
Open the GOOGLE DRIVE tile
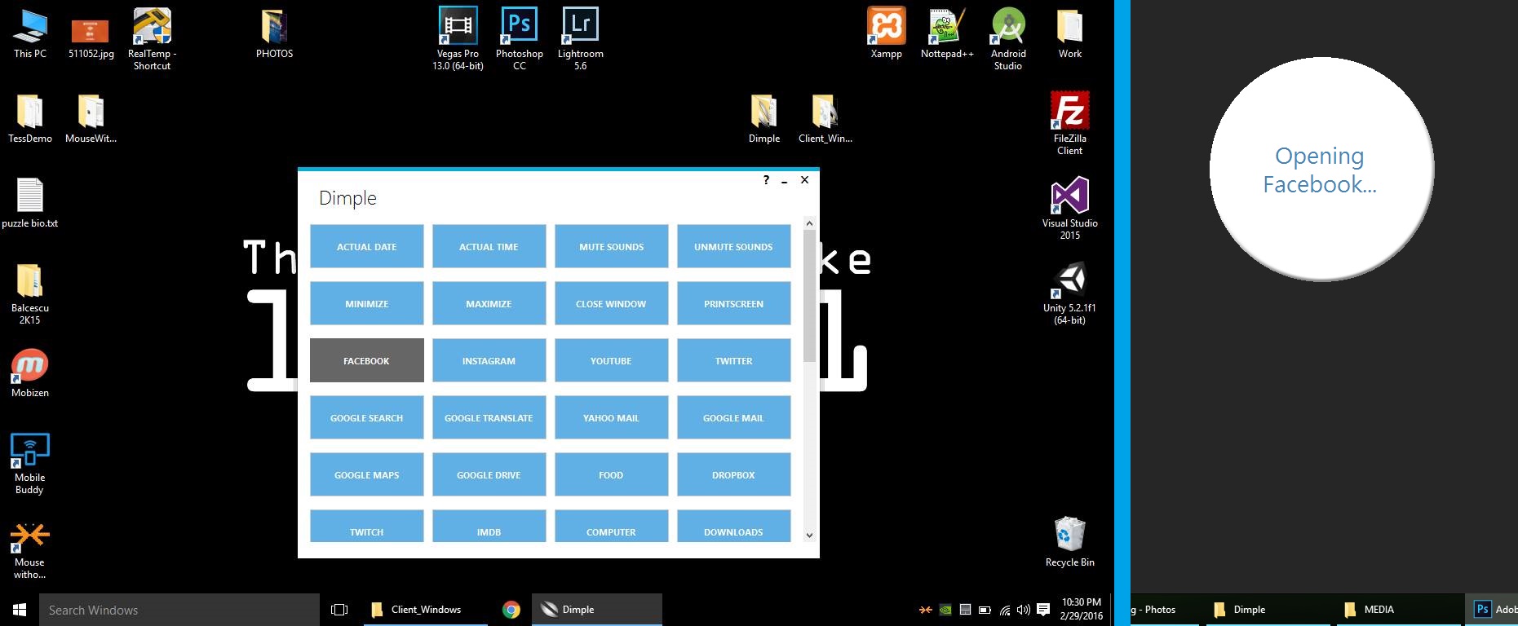[489, 474]
